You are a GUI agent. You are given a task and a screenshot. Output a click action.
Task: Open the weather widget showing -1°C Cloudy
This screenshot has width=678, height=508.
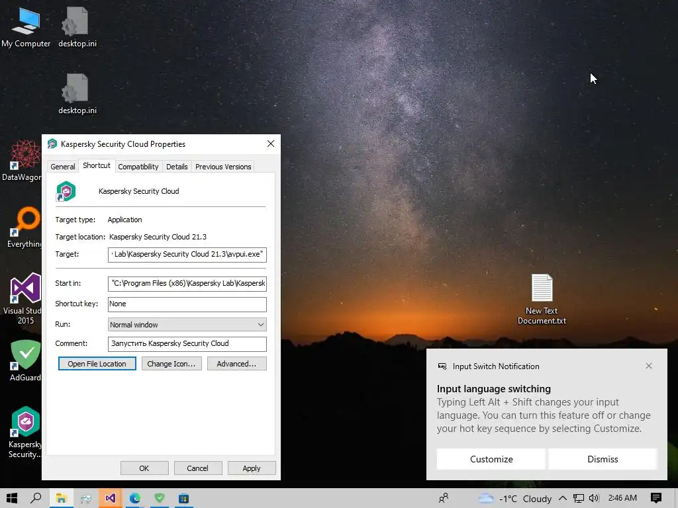click(x=514, y=499)
